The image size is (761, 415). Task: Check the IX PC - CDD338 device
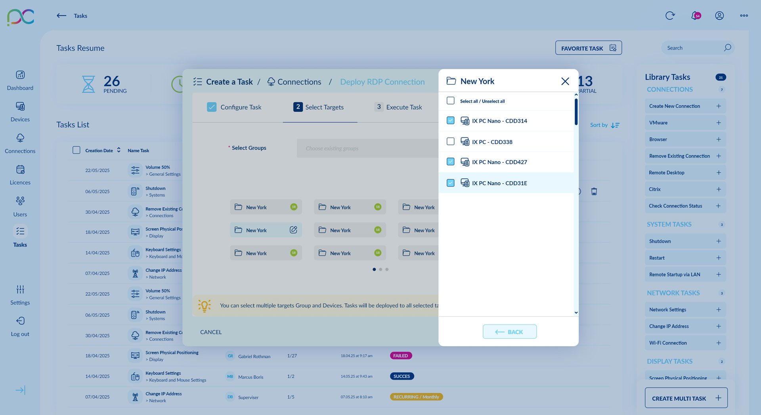tap(451, 141)
